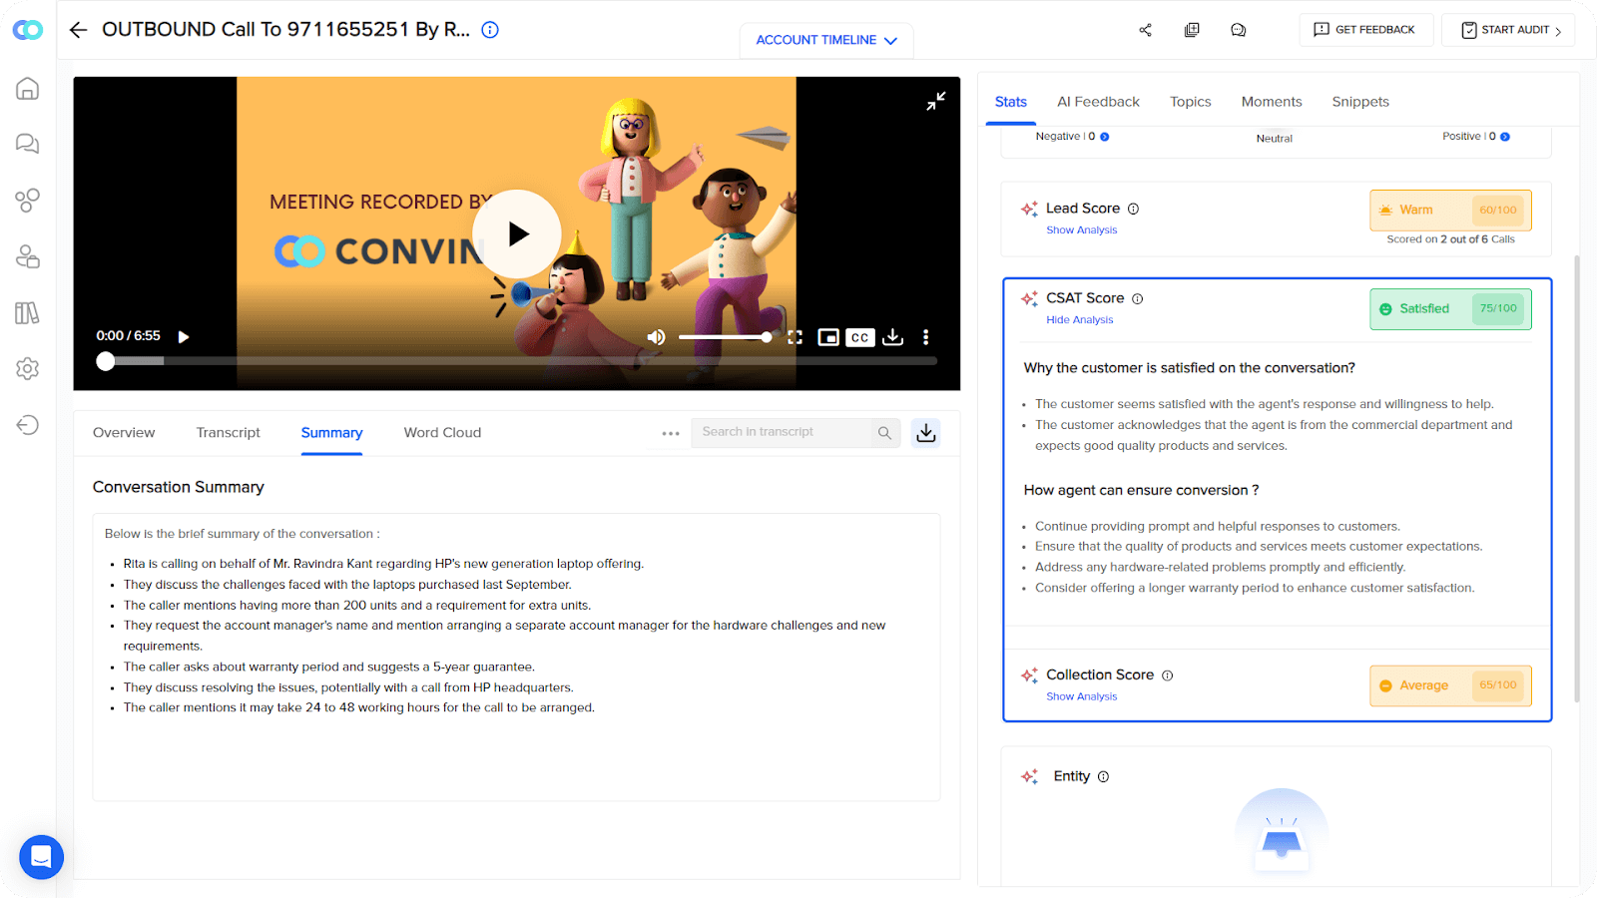Image resolution: width=1597 pixels, height=898 pixels.
Task: Open the Moments tab
Action: pos(1271,102)
